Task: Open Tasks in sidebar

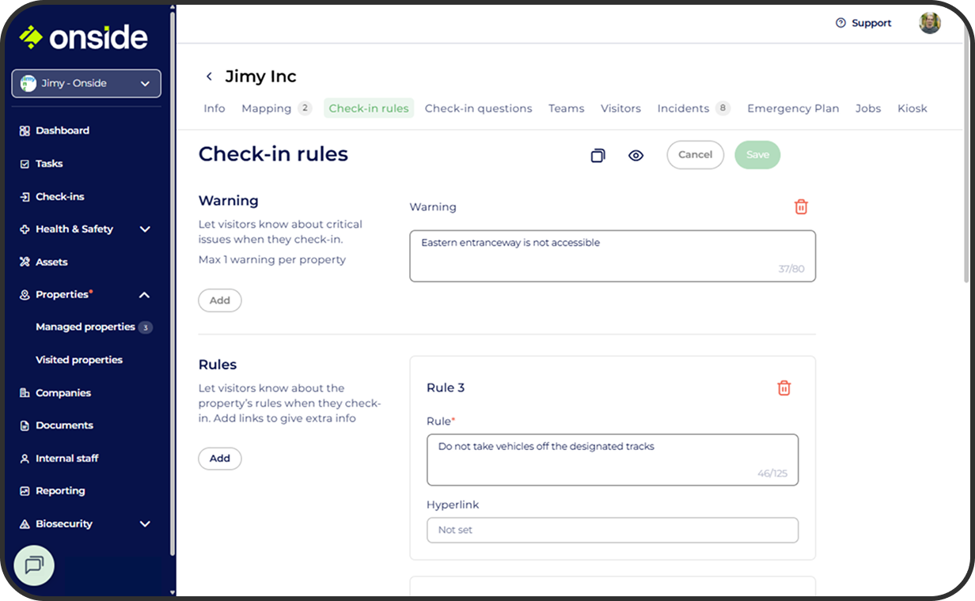Action: [49, 164]
